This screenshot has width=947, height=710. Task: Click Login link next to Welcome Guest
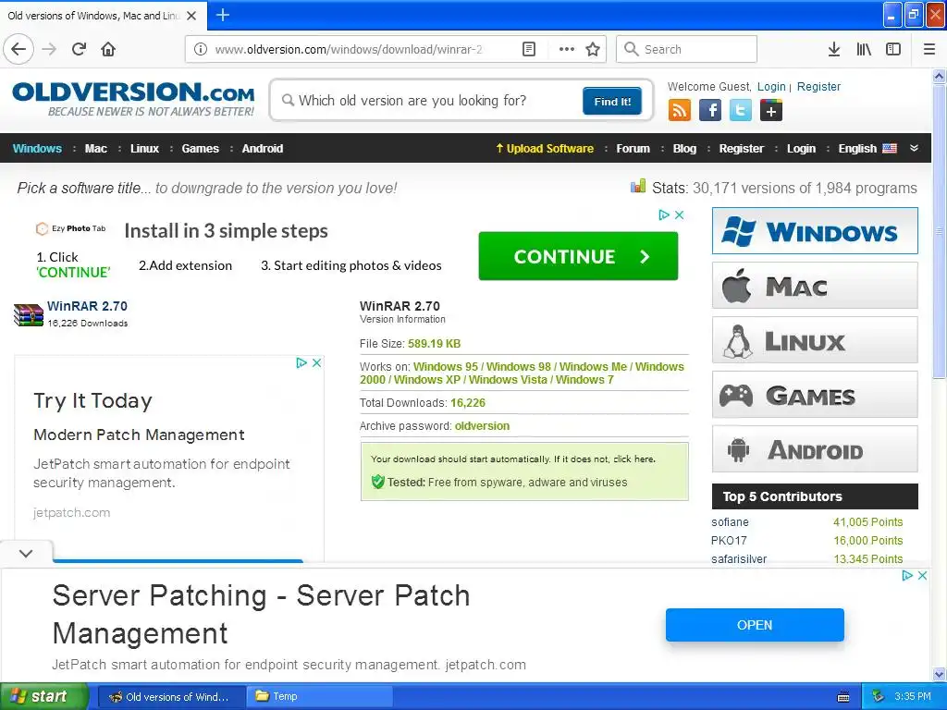pos(771,86)
